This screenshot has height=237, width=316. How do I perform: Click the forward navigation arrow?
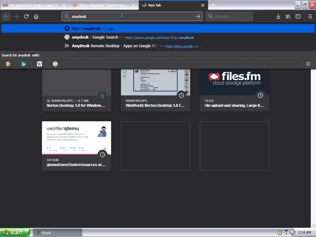16,16
